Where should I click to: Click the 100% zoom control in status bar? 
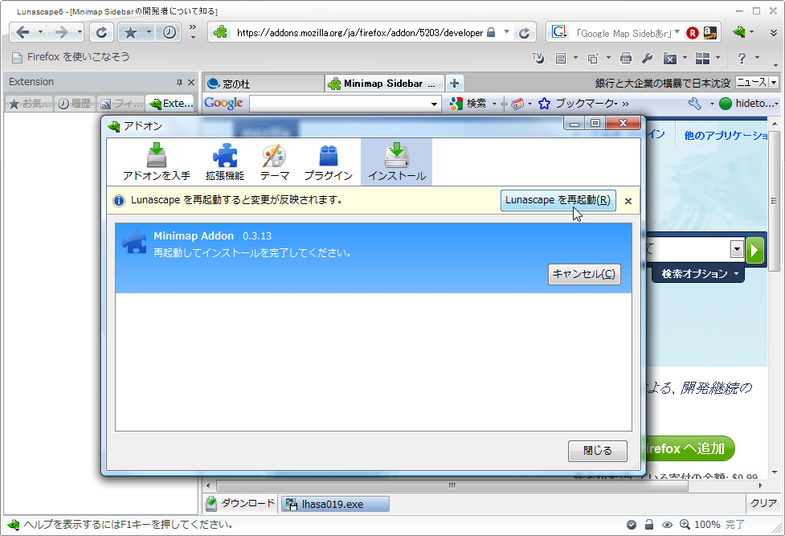[700, 524]
